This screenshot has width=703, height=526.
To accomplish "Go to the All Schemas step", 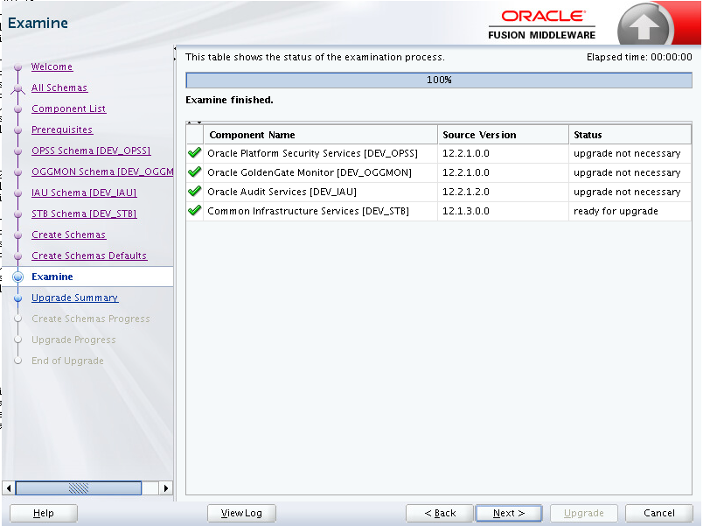I will click(59, 88).
